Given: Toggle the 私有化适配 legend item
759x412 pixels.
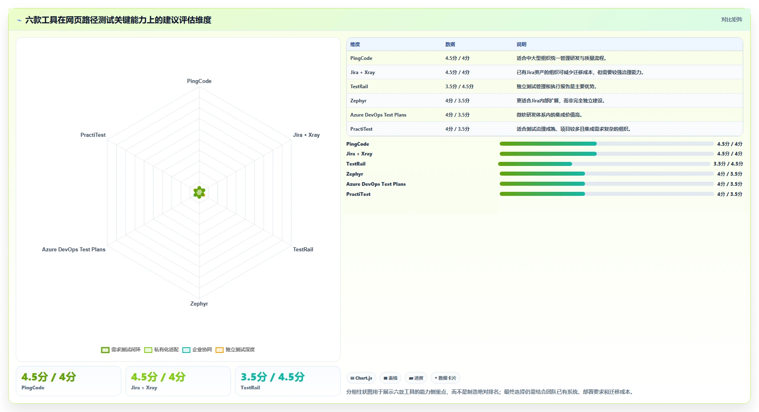Looking at the screenshot, I should (161, 350).
